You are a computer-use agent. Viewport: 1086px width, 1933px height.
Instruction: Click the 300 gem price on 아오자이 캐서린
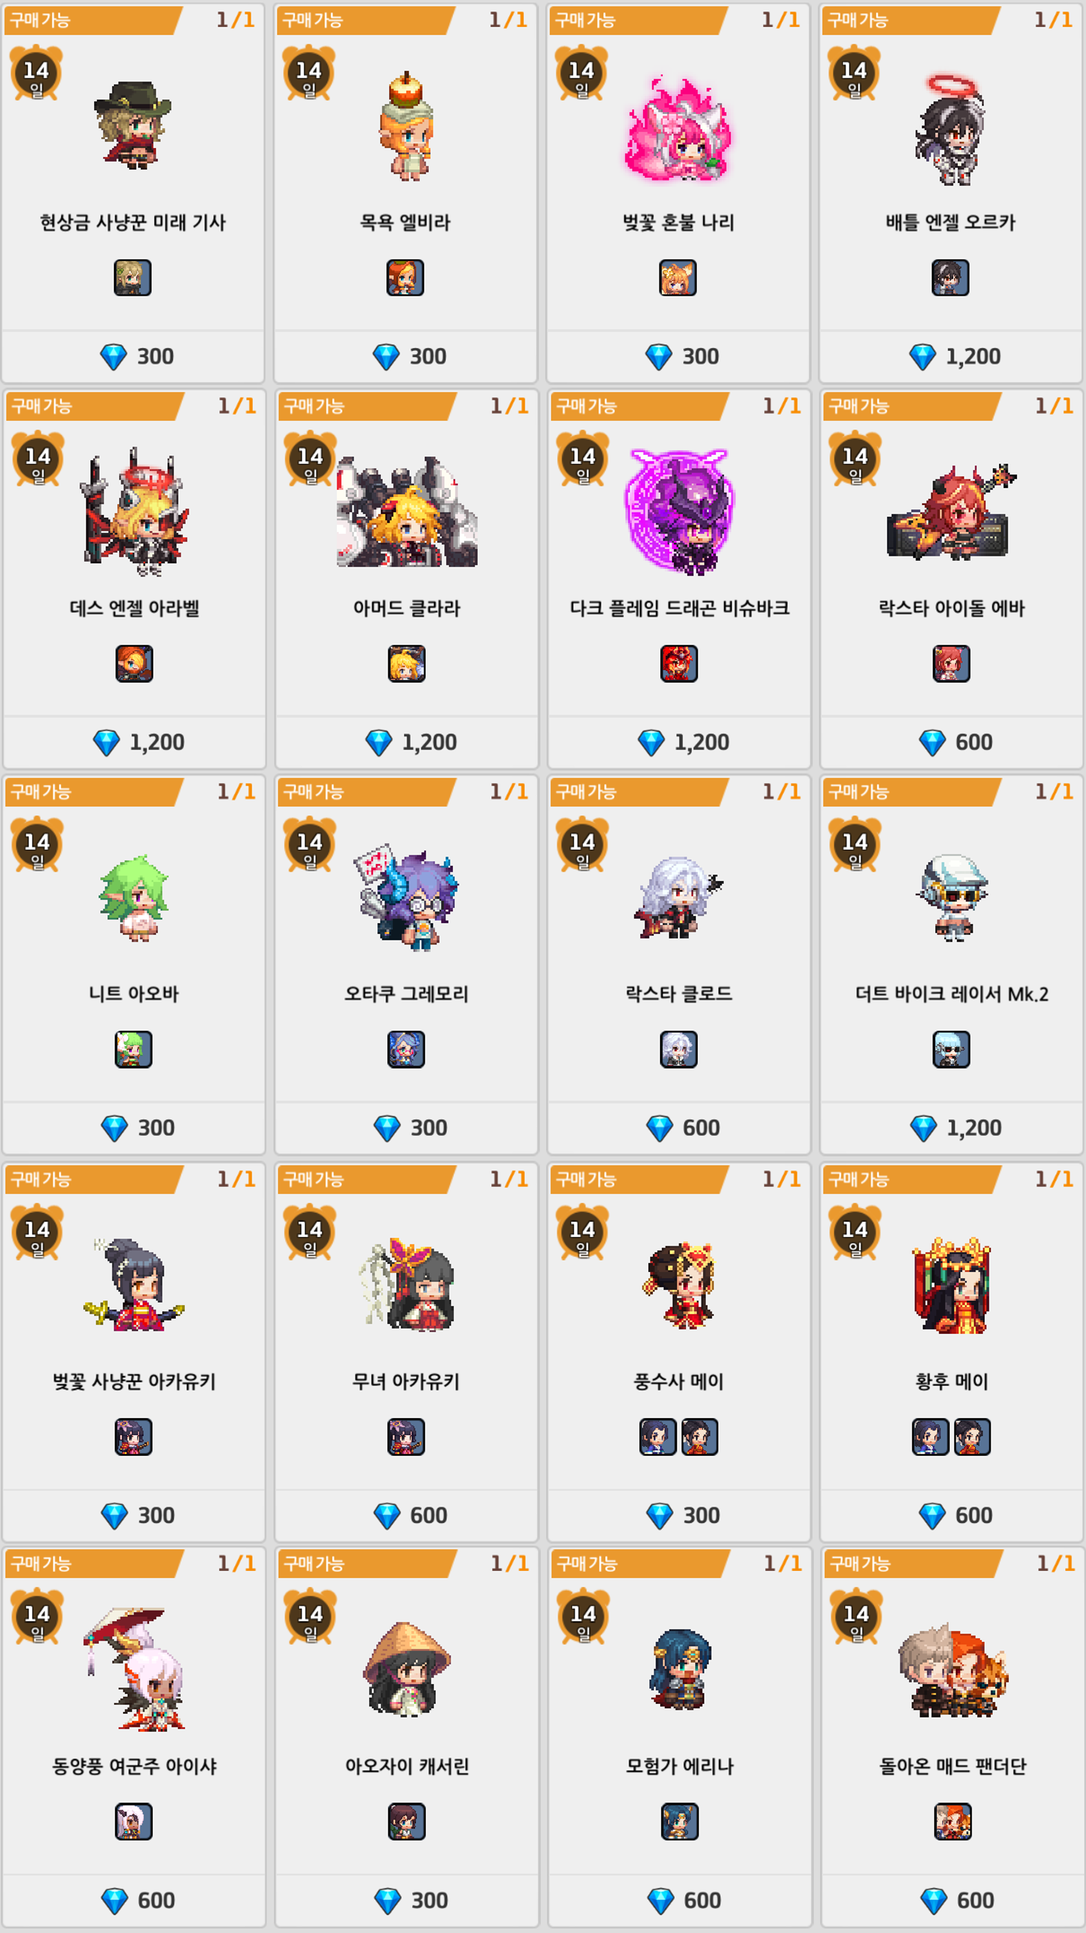pos(410,1901)
